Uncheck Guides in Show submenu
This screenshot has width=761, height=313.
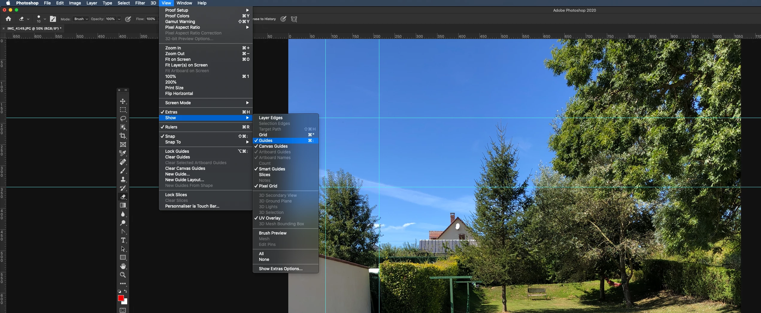click(286, 140)
